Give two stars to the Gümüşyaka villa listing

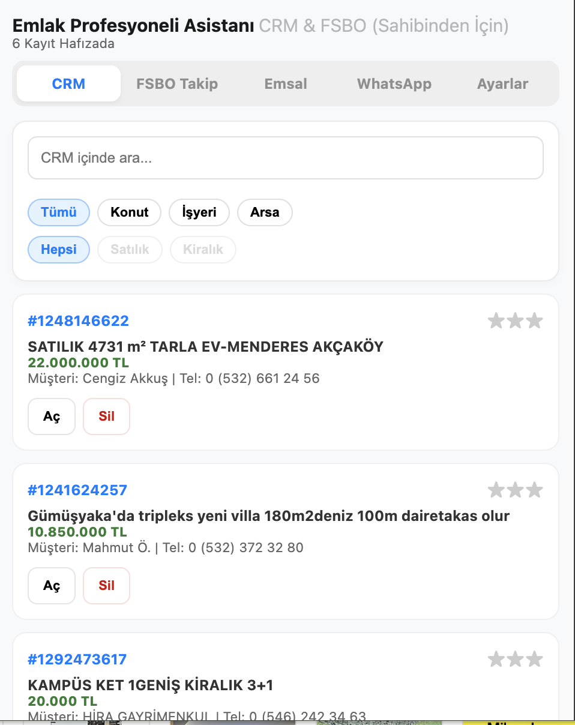515,490
